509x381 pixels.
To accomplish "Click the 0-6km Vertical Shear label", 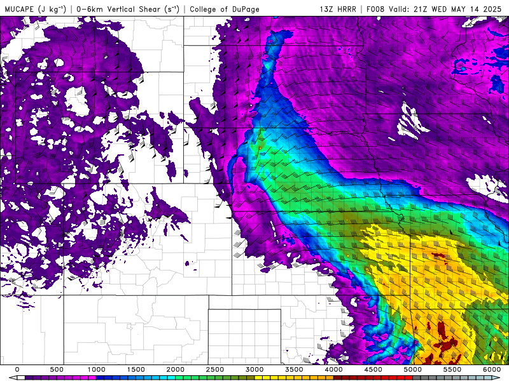I will (x=128, y=9).
